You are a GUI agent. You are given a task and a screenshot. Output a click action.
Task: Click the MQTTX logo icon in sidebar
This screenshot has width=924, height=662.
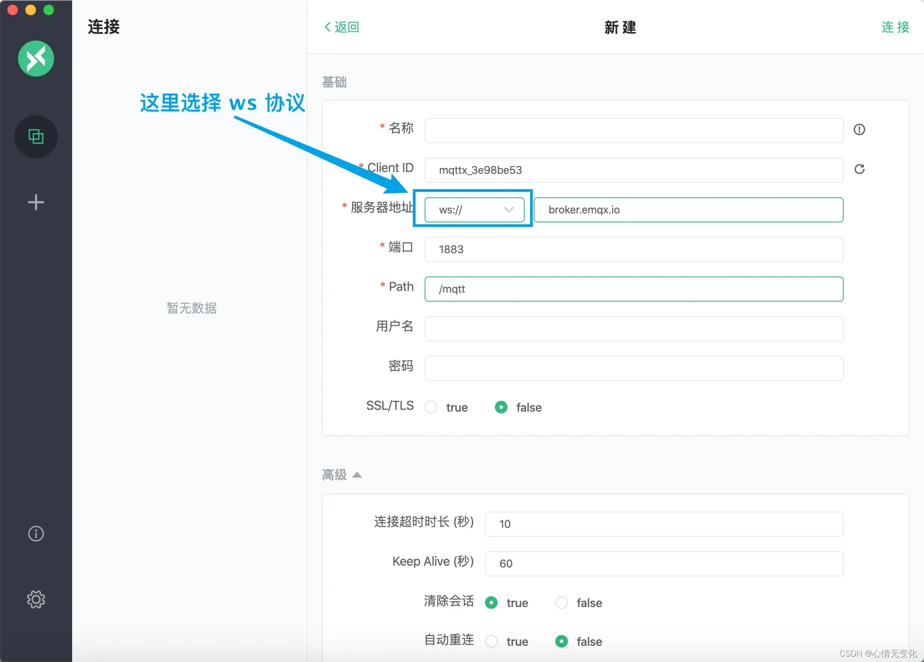pos(36,59)
